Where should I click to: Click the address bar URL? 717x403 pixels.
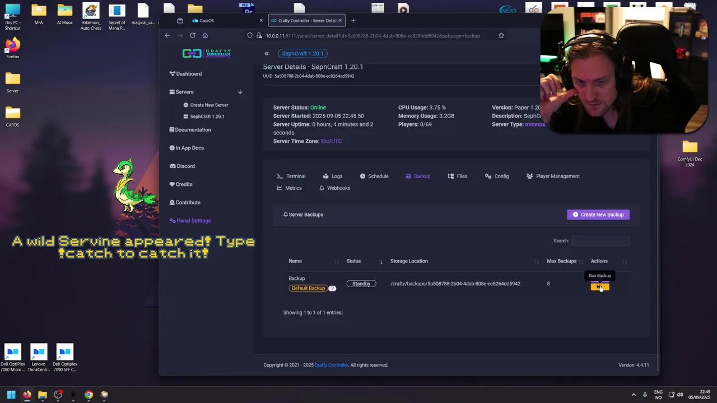coord(373,36)
